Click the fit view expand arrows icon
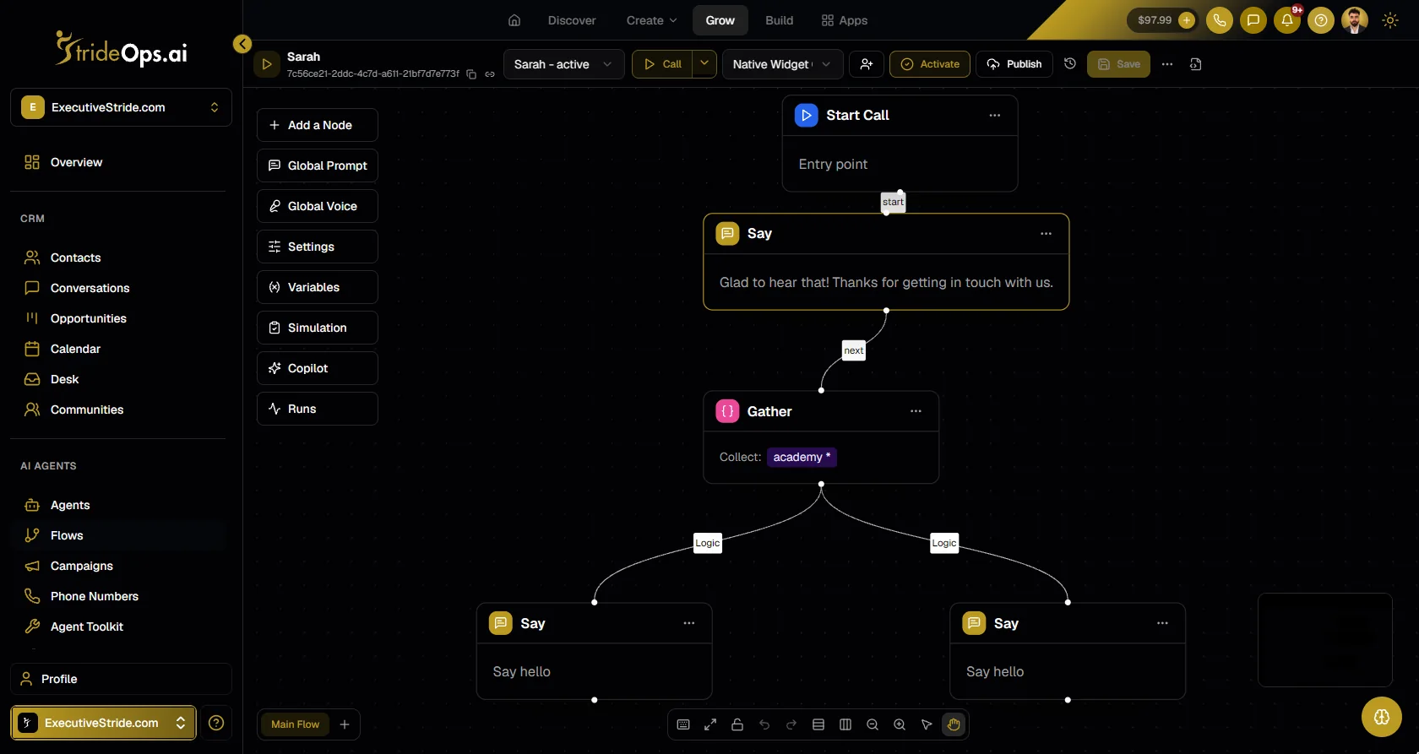The height and width of the screenshot is (754, 1419). (710, 724)
